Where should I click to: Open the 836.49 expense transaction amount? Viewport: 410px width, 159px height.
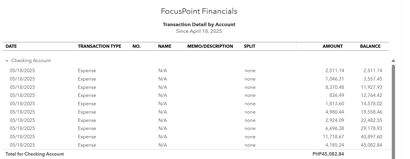tap(337, 95)
